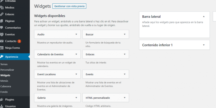The width and height of the screenshot is (216, 108).
Task: Click the Páginas icon in sidebar
Action: pos(1,21)
